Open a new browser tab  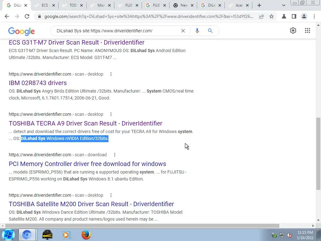pos(259,5)
